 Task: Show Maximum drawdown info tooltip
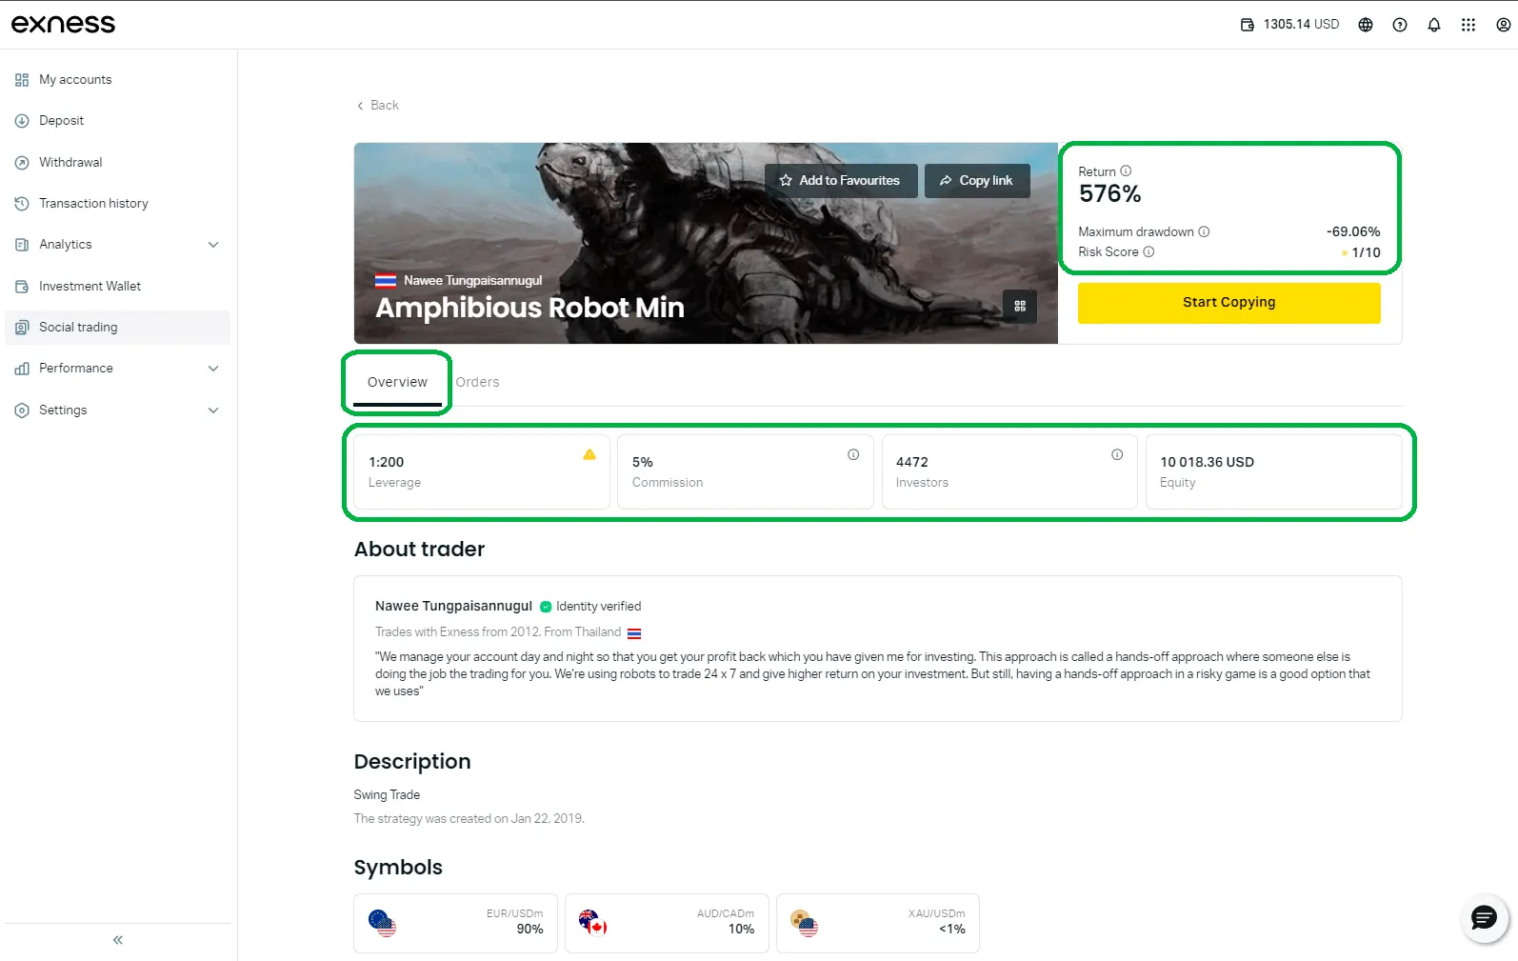(x=1204, y=231)
